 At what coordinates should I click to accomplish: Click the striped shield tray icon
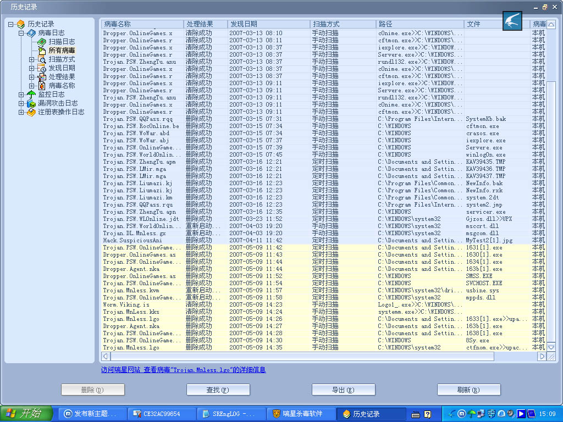[x=491, y=414]
